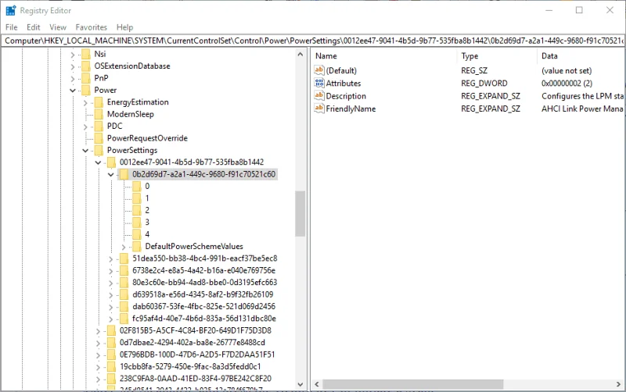Click the ModernSleep folder icon
626x392 pixels.
click(99, 114)
